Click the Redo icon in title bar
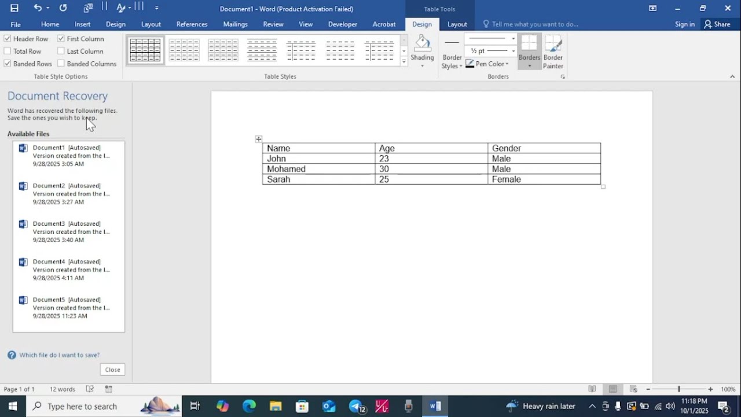741x417 pixels. point(63,8)
